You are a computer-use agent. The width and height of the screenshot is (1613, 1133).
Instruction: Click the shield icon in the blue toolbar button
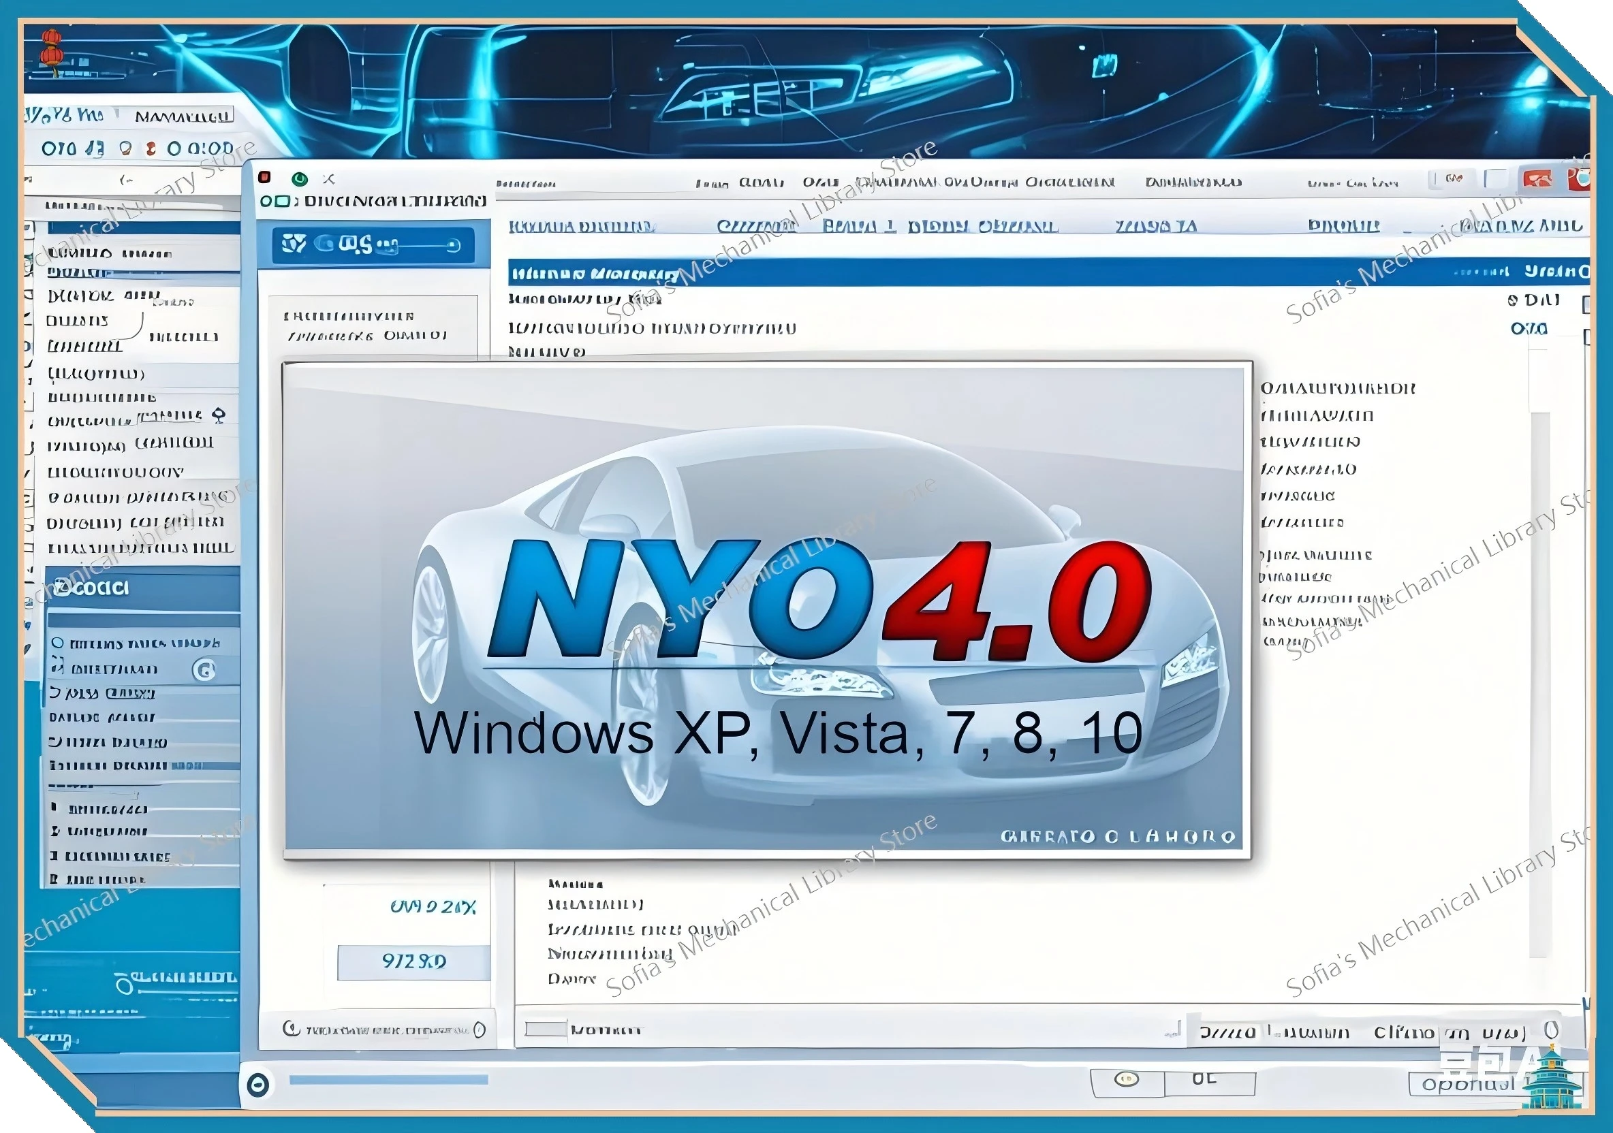[293, 244]
